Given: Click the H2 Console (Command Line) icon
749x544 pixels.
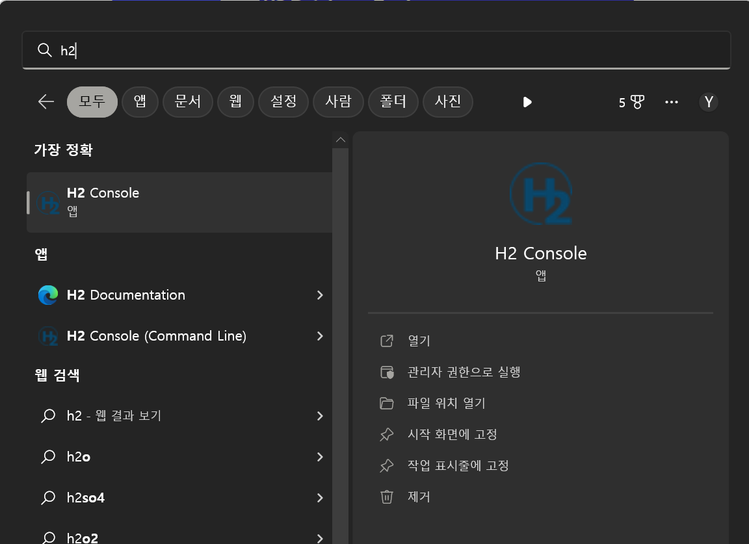Looking at the screenshot, I should (x=48, y=336).
